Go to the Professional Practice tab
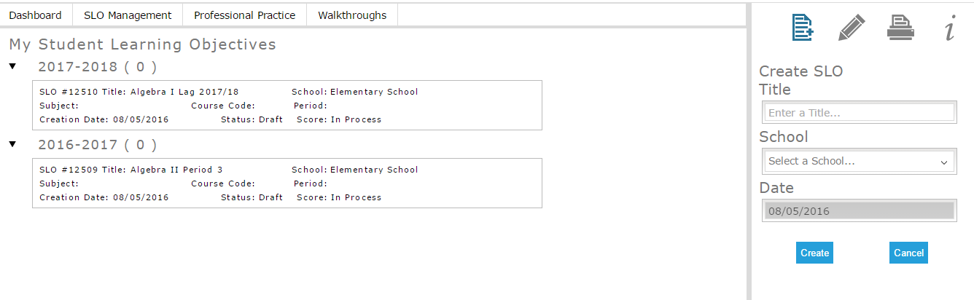This screenshot has width=974, height=300. (245, 15)
